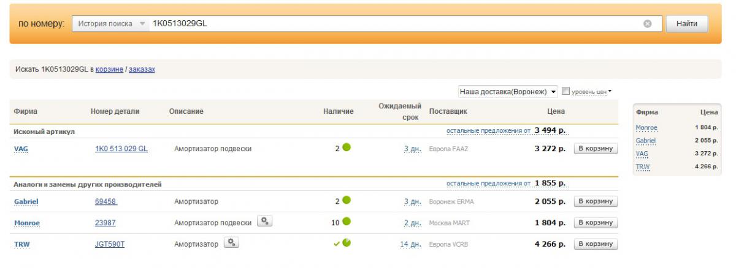The image size is (736, 268).
Task: Select TRW in the side price panel
Action: [643, 166]
